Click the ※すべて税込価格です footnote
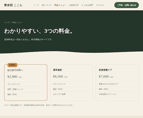This screenshot has width=143, height=118. point(39,105)
